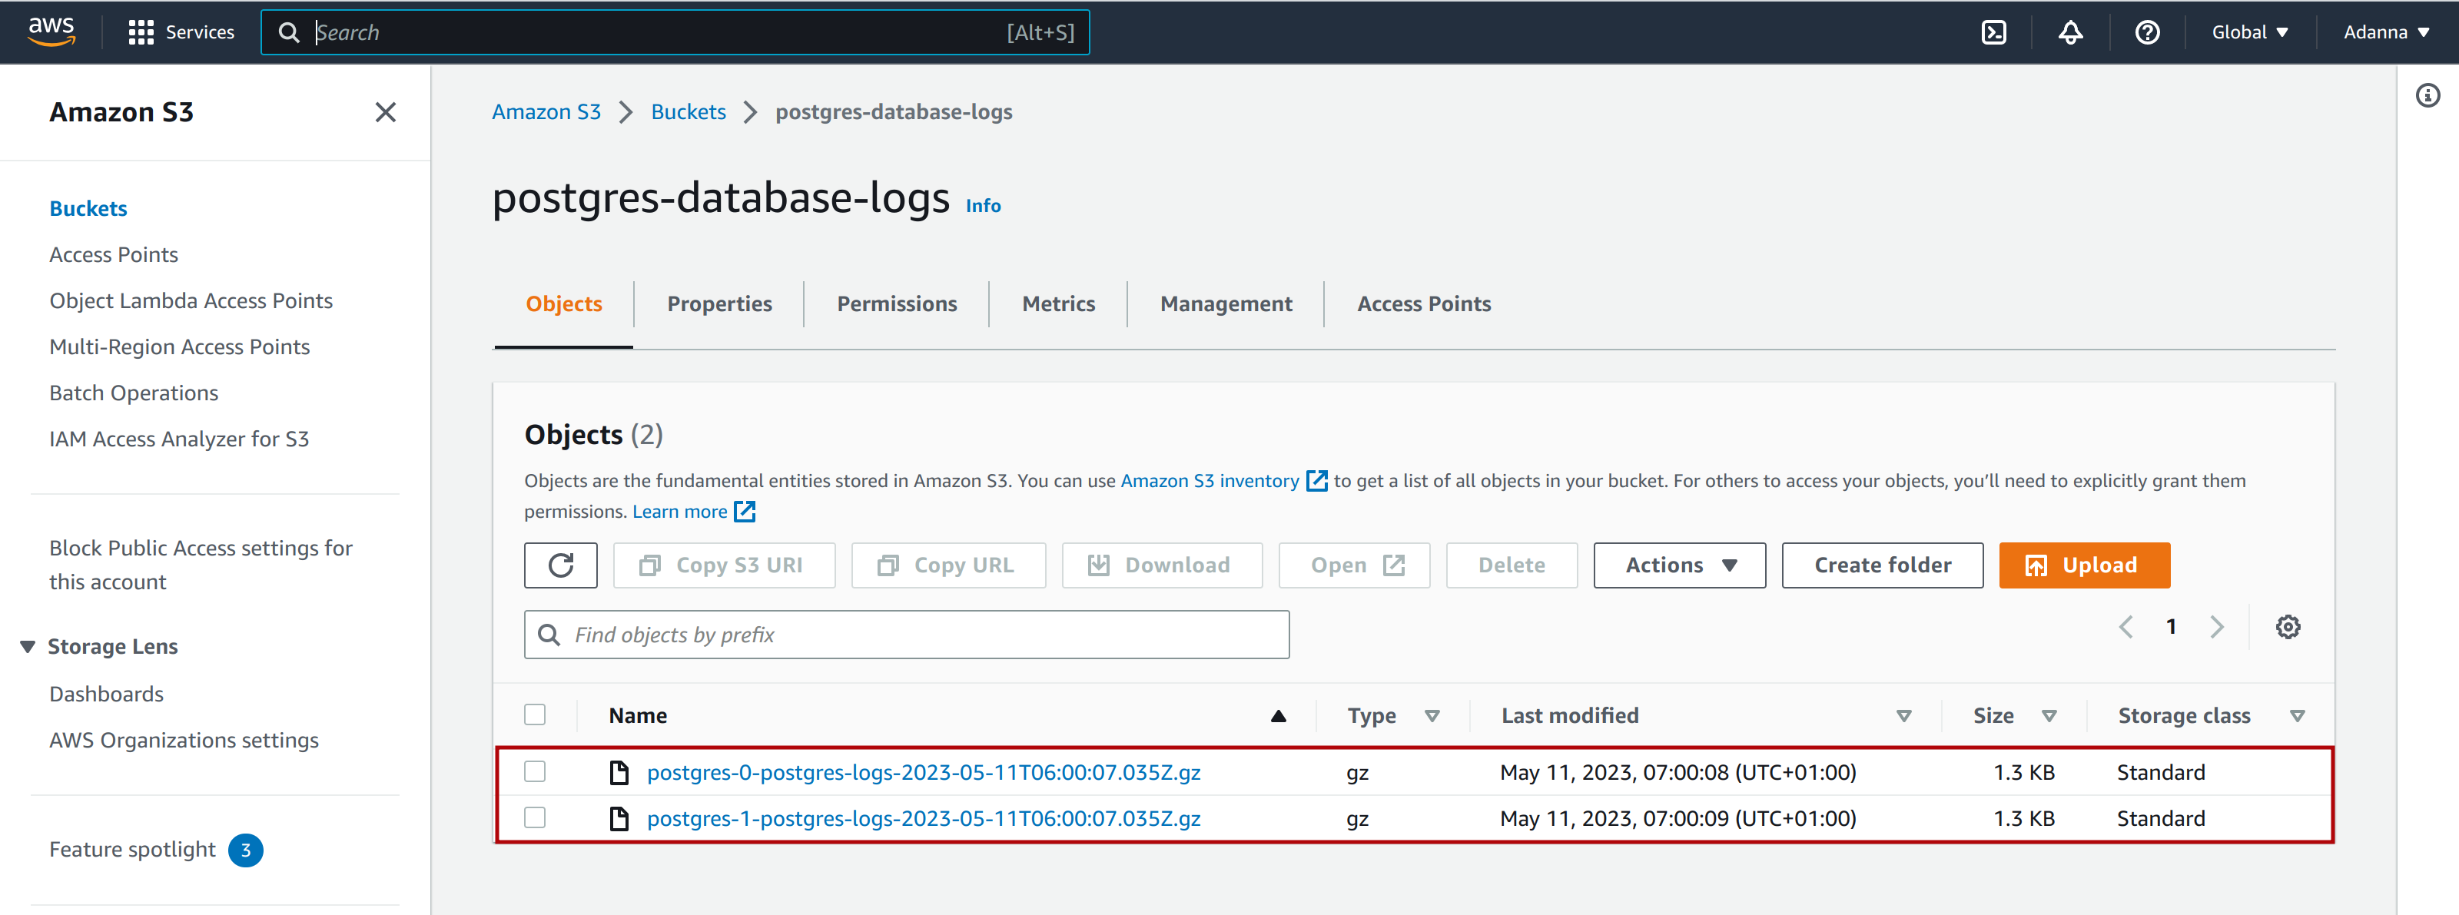
Task: Open the postgres-0-postgres-logs file link
Action: pyautogui.click(x=923, y=772)
